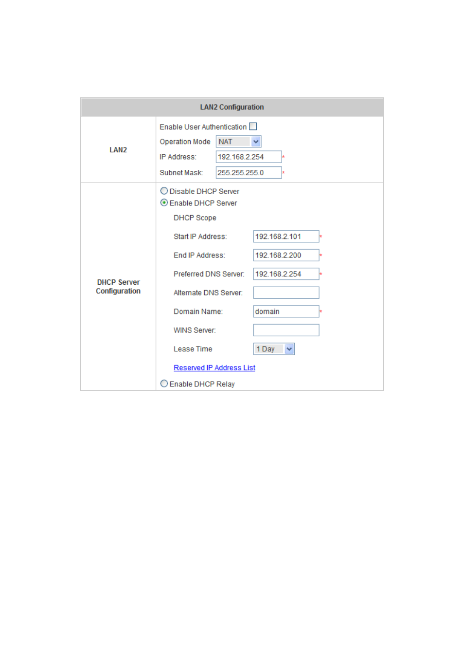The image size is (464, 657).
Task: Open the Lease Time 1 Day dropdown
Action: 274,349
